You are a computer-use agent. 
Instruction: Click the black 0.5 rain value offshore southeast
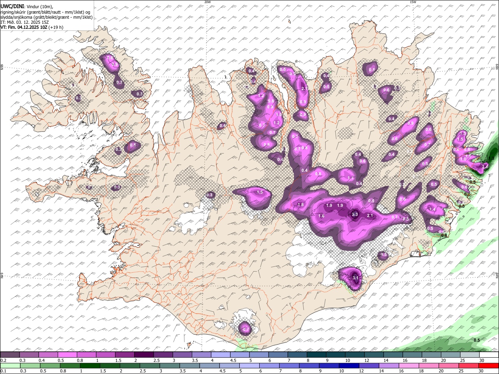(x=477, y=340)
